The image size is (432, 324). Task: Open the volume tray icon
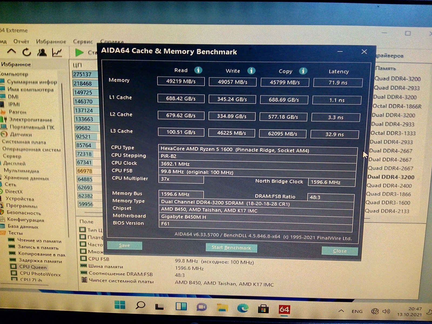coord(386,312)
